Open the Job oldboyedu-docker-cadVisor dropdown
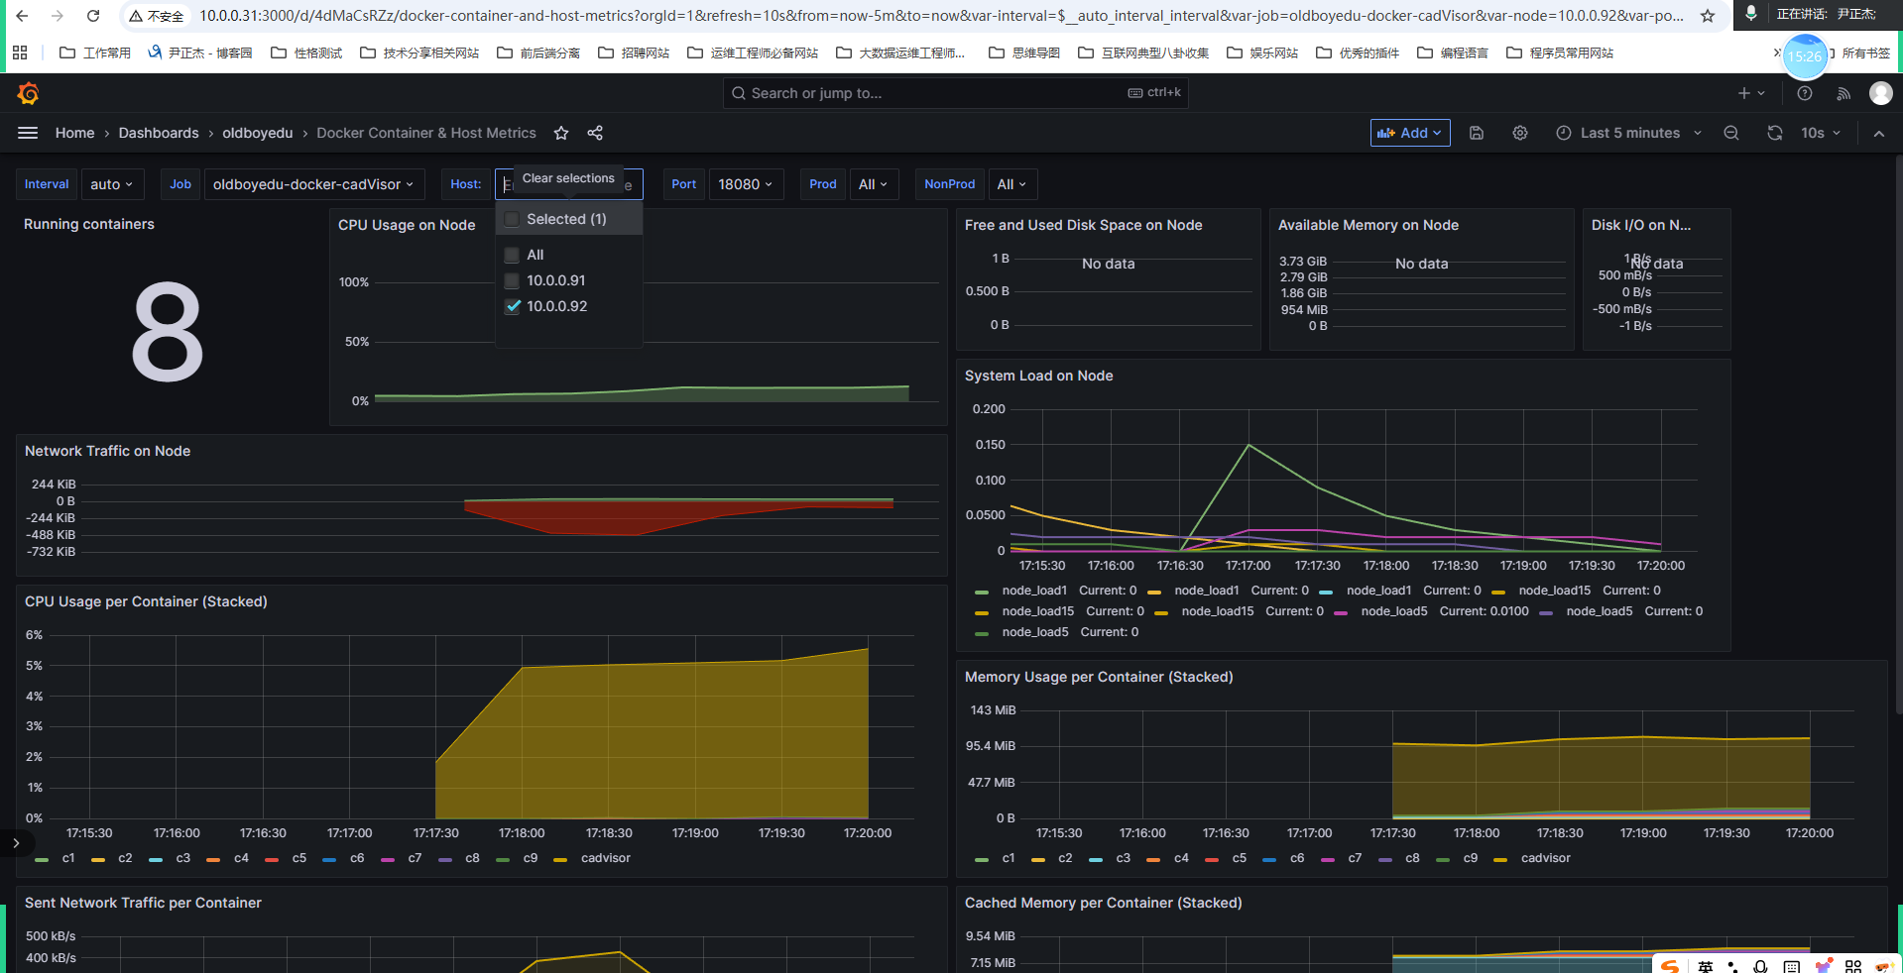The width and height of the screenshot is (1903, 973). coord(313,184)
